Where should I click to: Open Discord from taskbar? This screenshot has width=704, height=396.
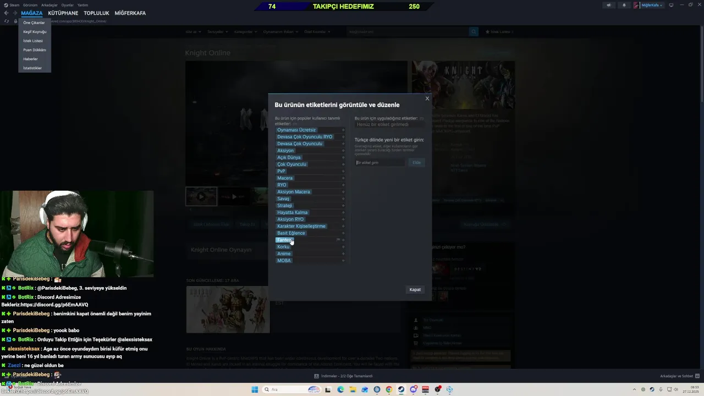[413, 389]
